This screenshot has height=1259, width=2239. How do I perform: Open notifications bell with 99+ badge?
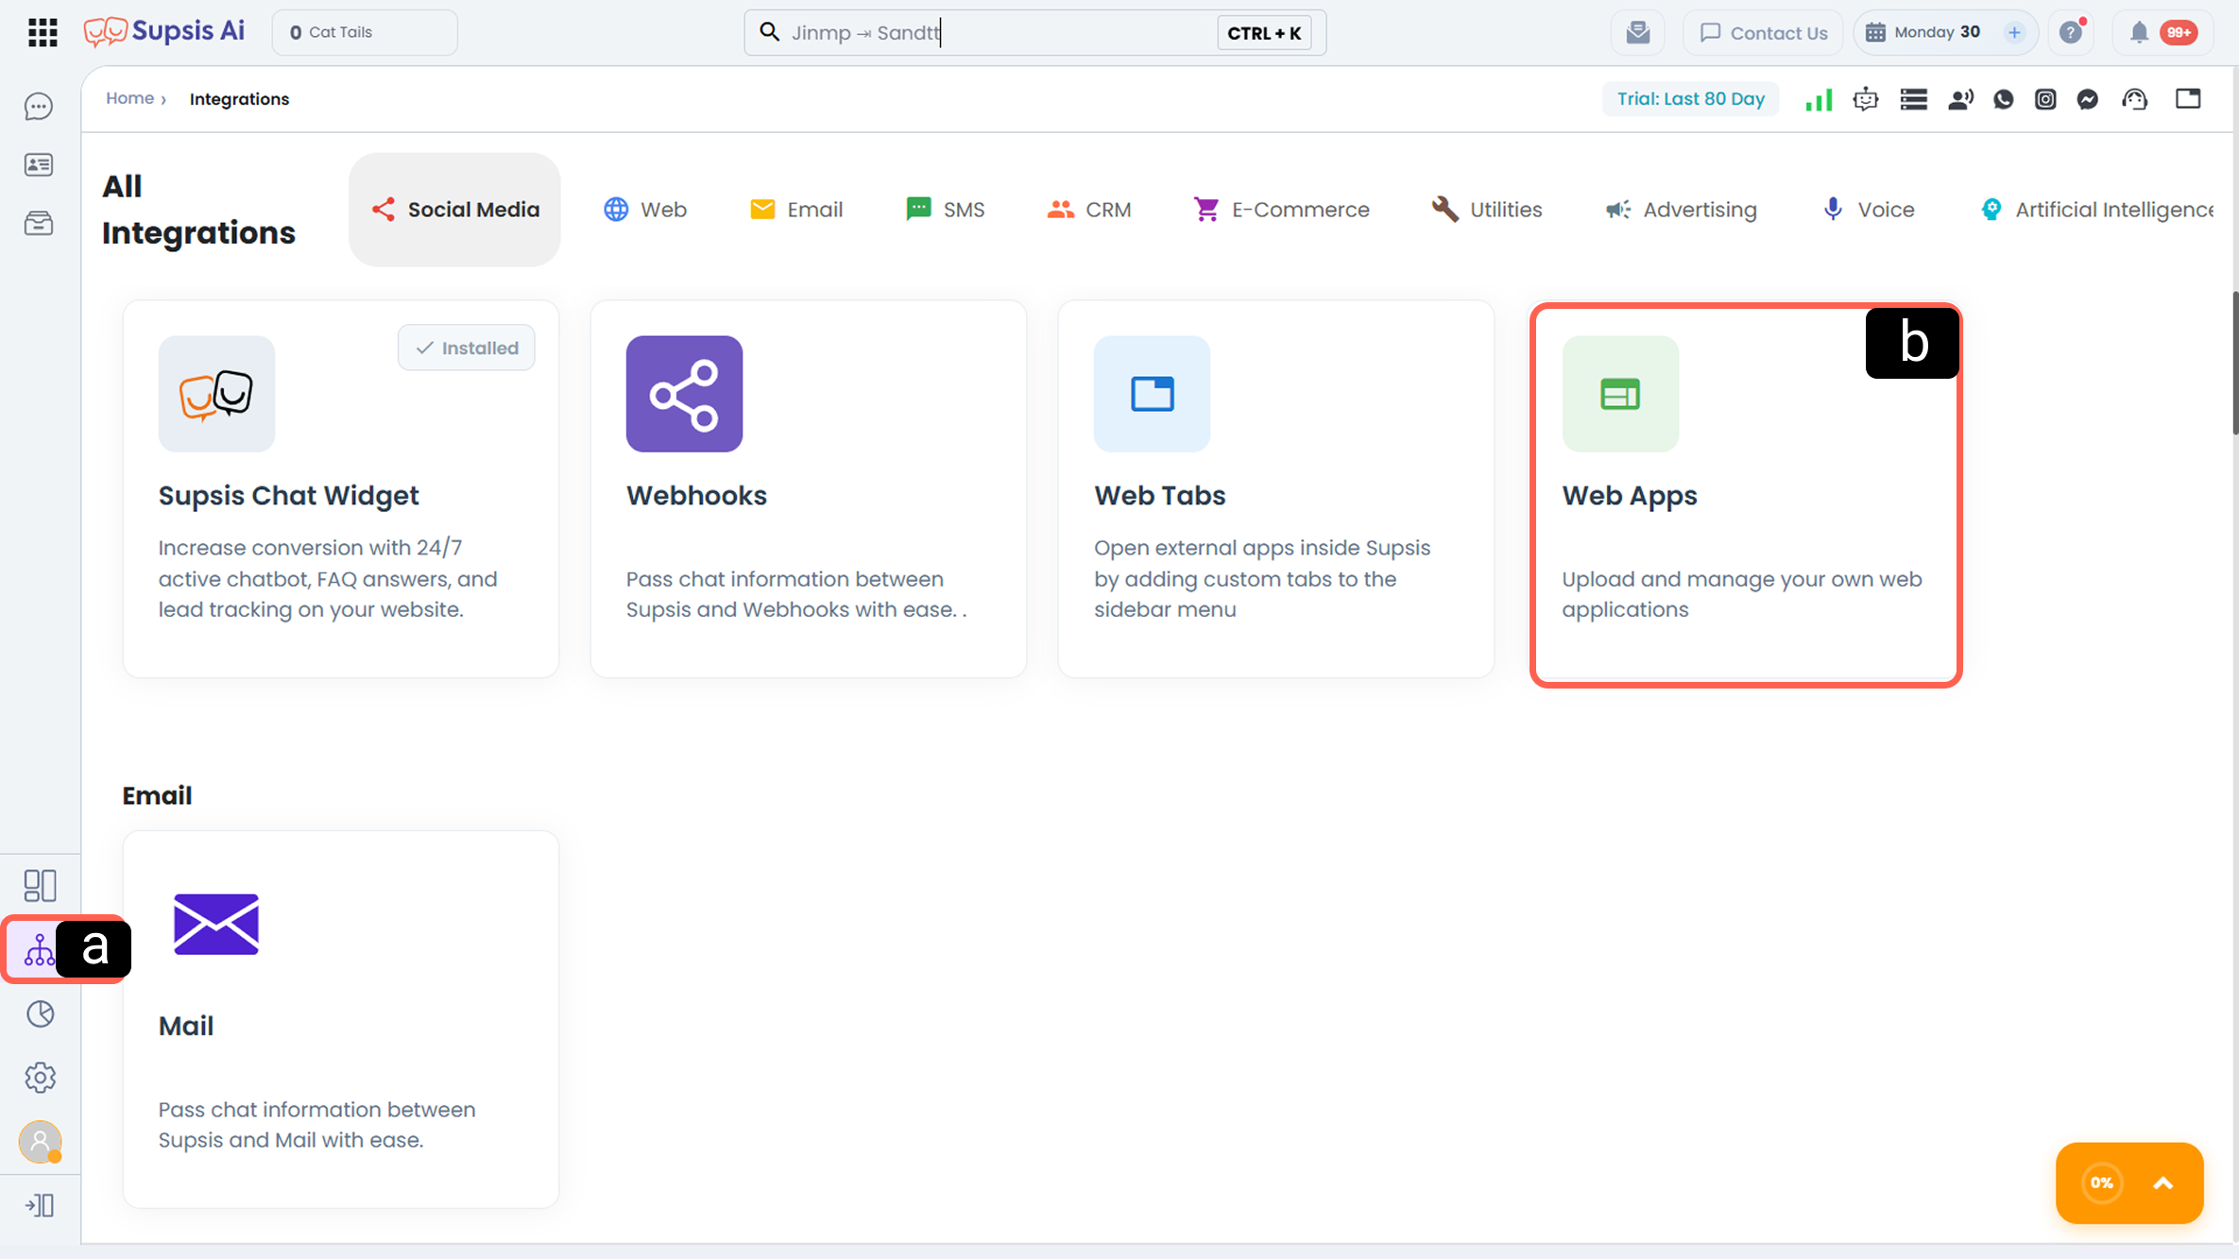point(2162,32)
